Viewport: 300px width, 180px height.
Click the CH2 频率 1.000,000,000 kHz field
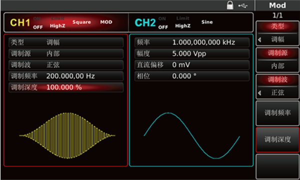[192, 42]
